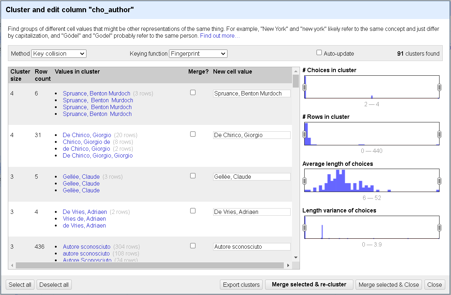
Task: Check the Merge box for the Spruance cluster
Action: click(x=193, y=92)
